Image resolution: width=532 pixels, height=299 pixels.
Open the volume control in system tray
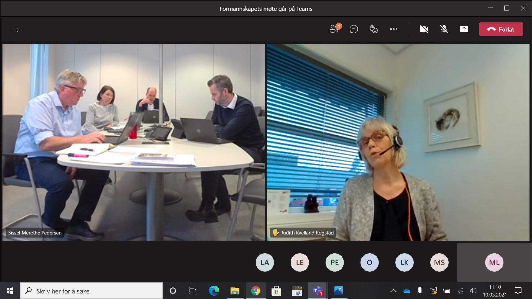tap(473, 291)
